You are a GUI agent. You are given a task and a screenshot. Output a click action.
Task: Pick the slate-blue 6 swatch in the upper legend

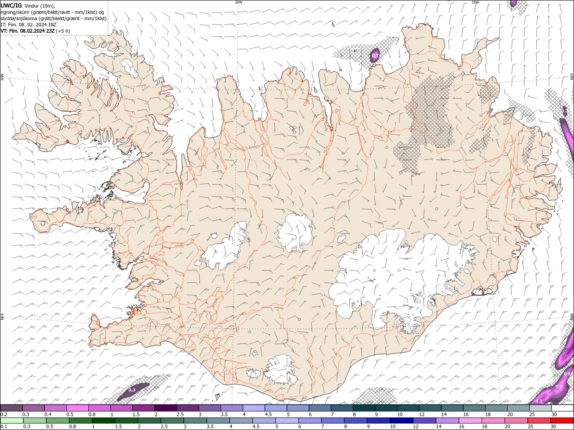pyautogui.click(x=320, y=408)
